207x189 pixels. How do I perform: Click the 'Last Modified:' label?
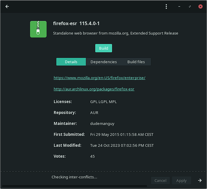68,146
